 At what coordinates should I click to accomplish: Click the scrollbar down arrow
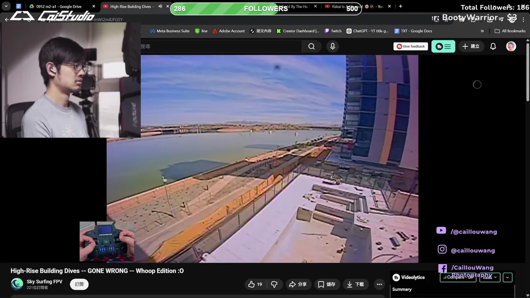point(528,295)
